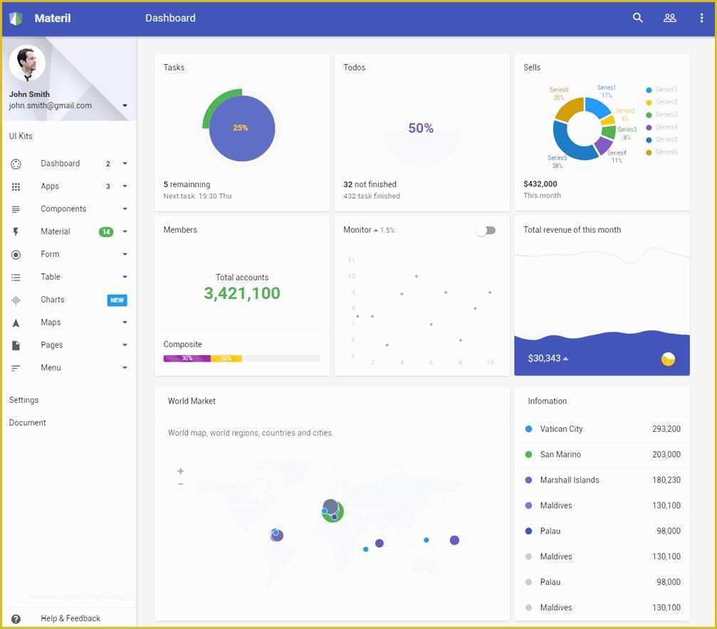Viewport: 717px width, 629px height.
Task: Click john.smith@gmail.com email
Action: coord(51,105)
